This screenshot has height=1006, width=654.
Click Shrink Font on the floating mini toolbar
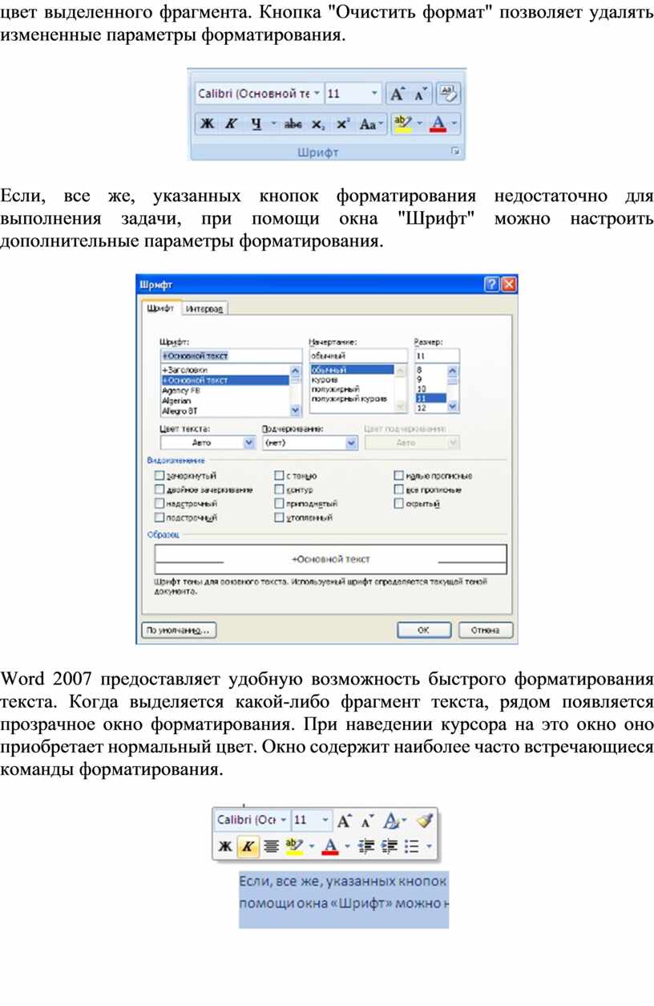tap(367, 821)
